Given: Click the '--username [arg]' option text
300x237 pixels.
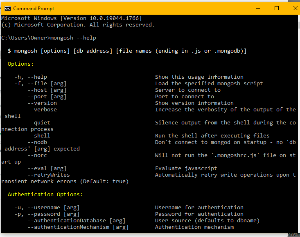Looking at the screenshot, I should [x=53, y=208].
